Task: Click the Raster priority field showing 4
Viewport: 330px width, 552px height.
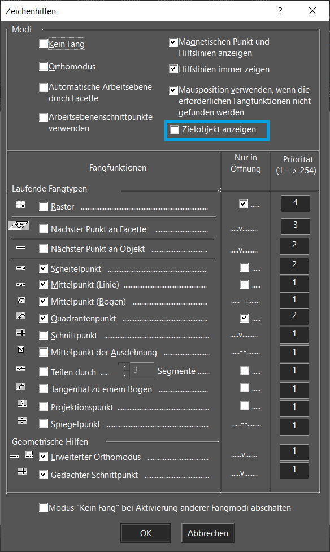Action: tap(296, 204)
